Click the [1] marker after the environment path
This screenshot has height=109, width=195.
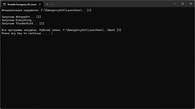(x=89, y=10)
